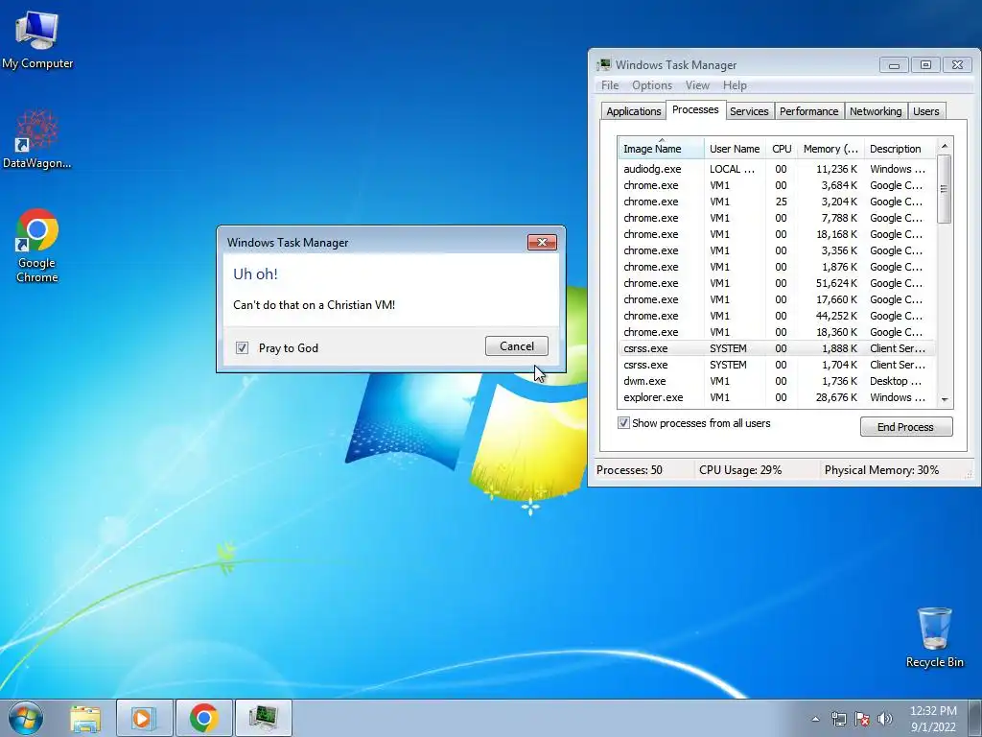This screenshot has height=737, width=982.
Task: Select the Processes tab
Action: pyautogui.click(x=695, y=109)
